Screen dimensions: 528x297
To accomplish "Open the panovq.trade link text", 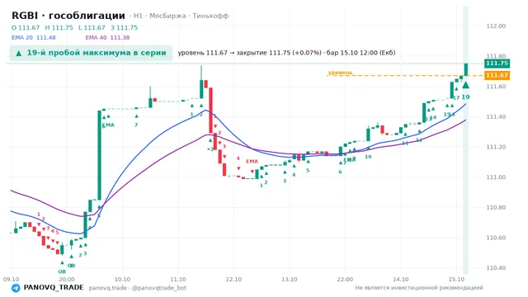I will pos(108,288).
